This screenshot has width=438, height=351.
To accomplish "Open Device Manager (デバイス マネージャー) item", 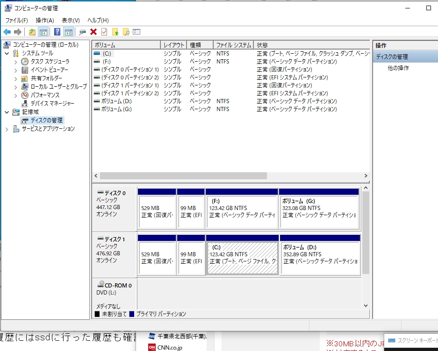I will (52, 104).
